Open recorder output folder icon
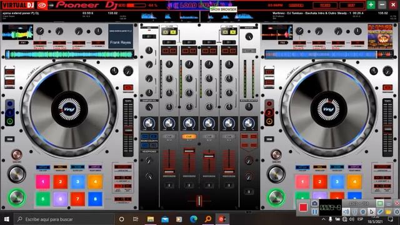 tap(388, 212)
